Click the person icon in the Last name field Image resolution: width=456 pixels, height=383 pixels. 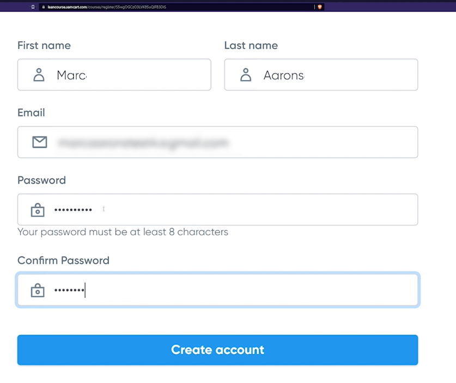pyautogui.click(x=246, y=75)
